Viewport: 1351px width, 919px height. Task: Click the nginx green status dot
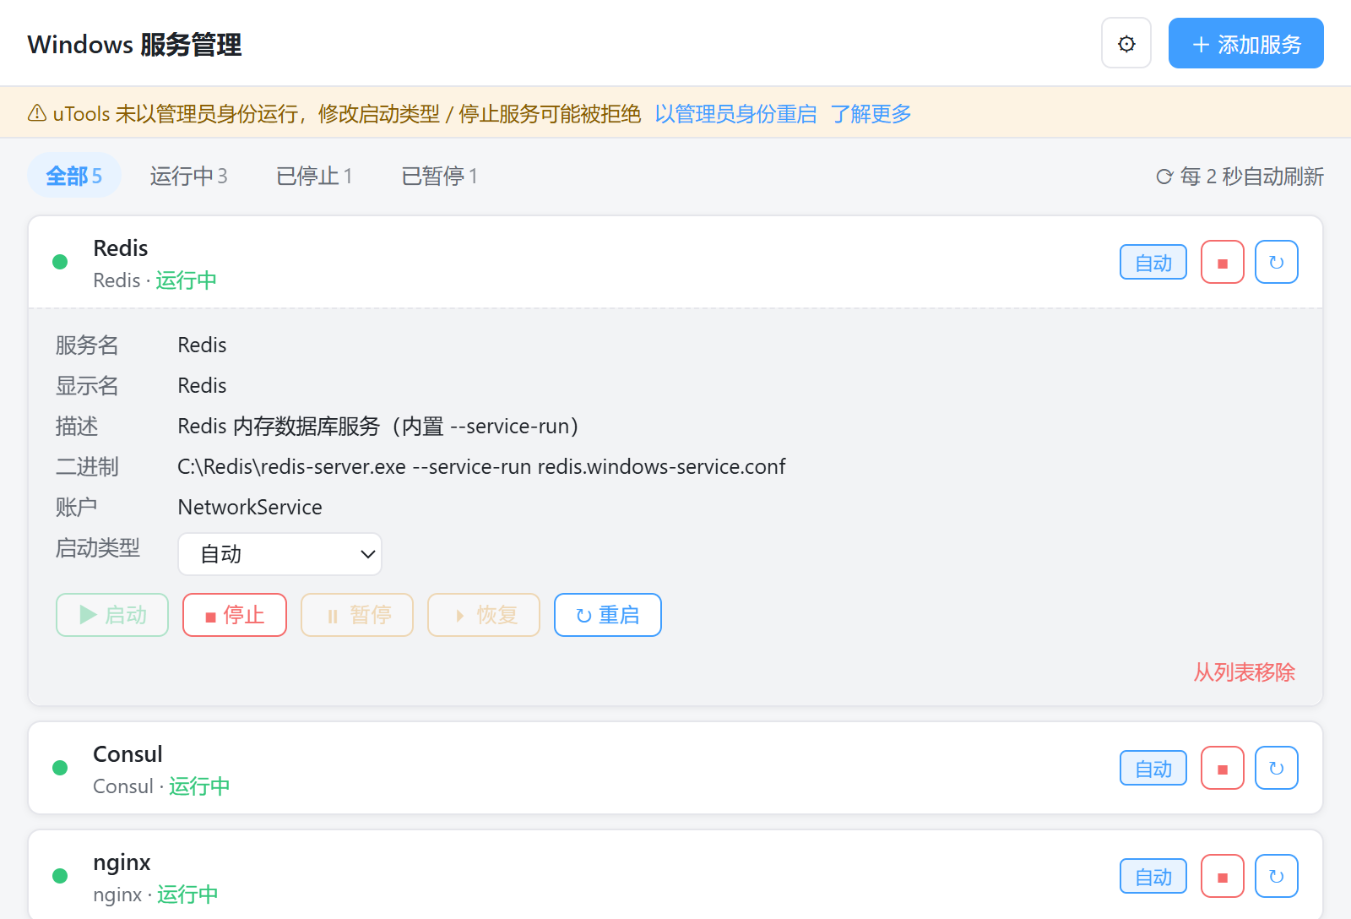[60, 876]
